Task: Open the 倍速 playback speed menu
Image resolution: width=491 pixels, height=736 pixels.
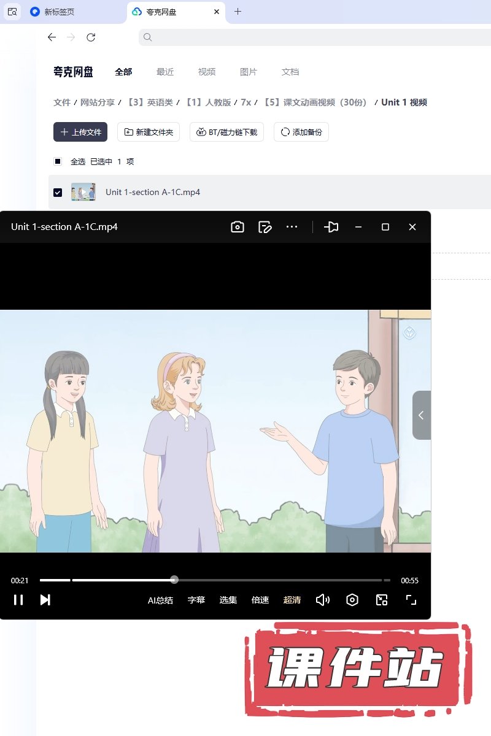Action: point(260,600)
